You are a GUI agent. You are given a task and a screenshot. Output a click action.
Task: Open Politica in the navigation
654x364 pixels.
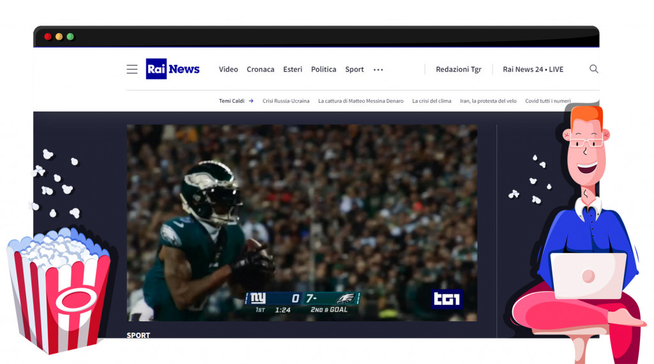pyautogui.click(x=323, y=69)
